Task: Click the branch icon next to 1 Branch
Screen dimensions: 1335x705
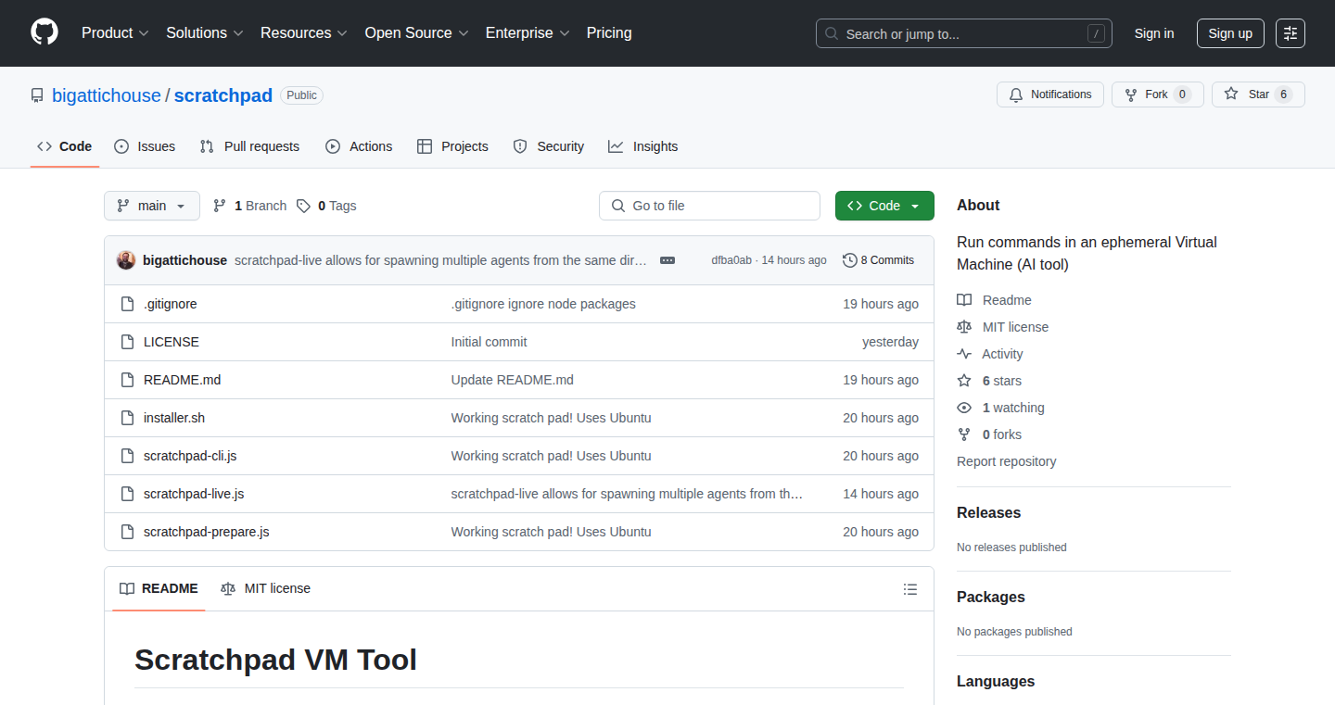Action: [x=220, y=206]
